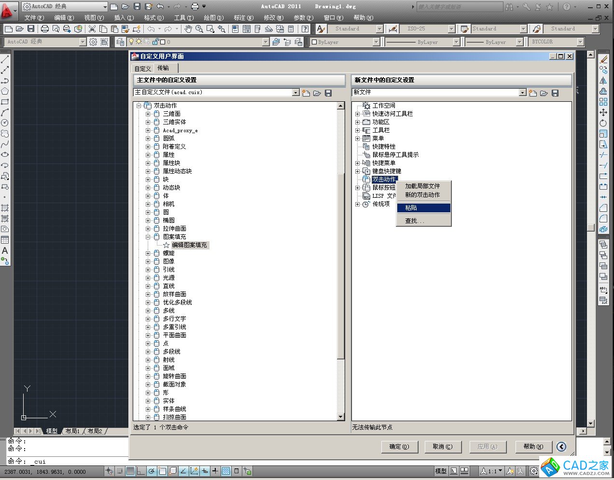Click the Text Style icon
The image size is (614, 480).
pyautogui.click(x=321, y=29)
